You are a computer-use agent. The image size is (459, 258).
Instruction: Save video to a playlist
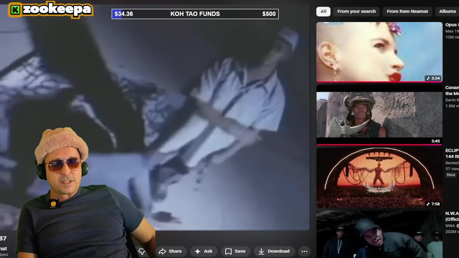click(x=235, y=251)
